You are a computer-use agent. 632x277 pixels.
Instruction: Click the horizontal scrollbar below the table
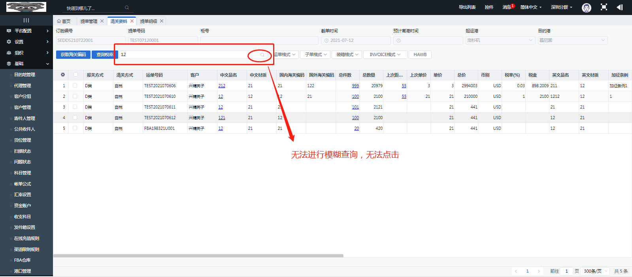[x=198, y=256]
